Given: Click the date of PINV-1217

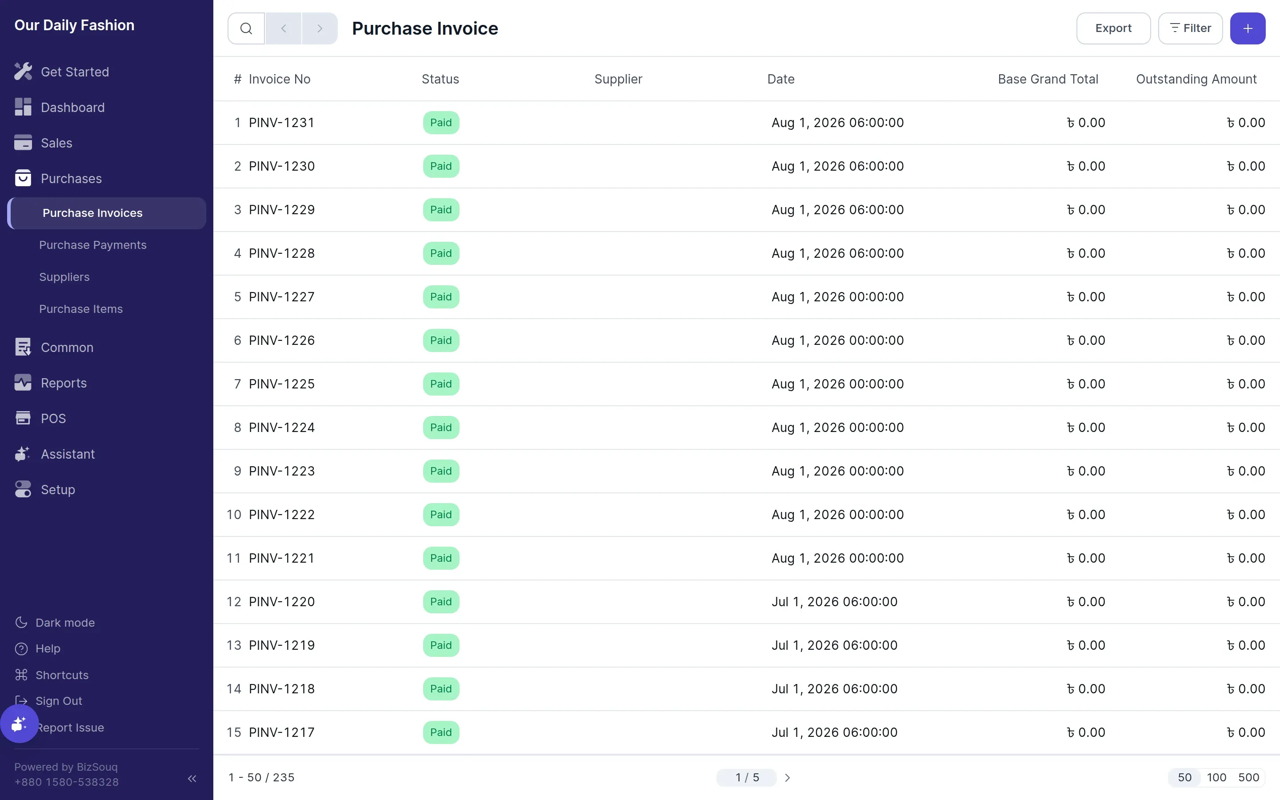Looking at the screenshot, I should tap(834, 732).
